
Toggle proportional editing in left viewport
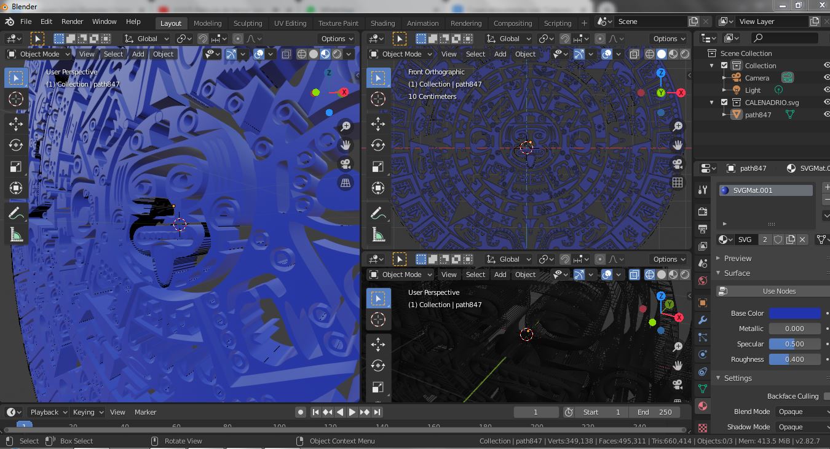[x=238, y=39]
